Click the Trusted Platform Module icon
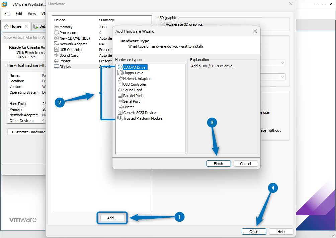Viewport: 336px width, 238px height. point(120,118)
